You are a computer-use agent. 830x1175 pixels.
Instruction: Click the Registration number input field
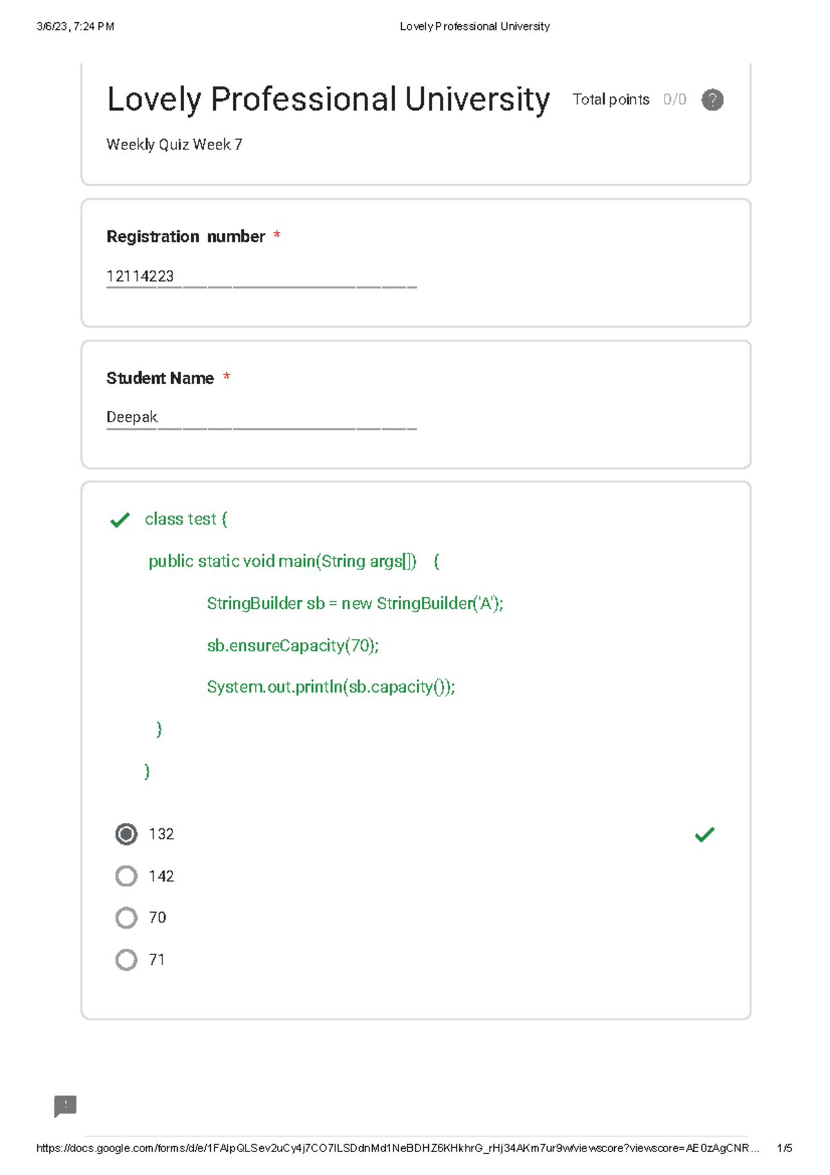point(261,277)
